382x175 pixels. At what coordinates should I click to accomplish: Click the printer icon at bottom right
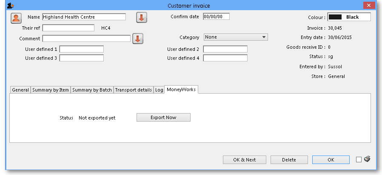367,159
